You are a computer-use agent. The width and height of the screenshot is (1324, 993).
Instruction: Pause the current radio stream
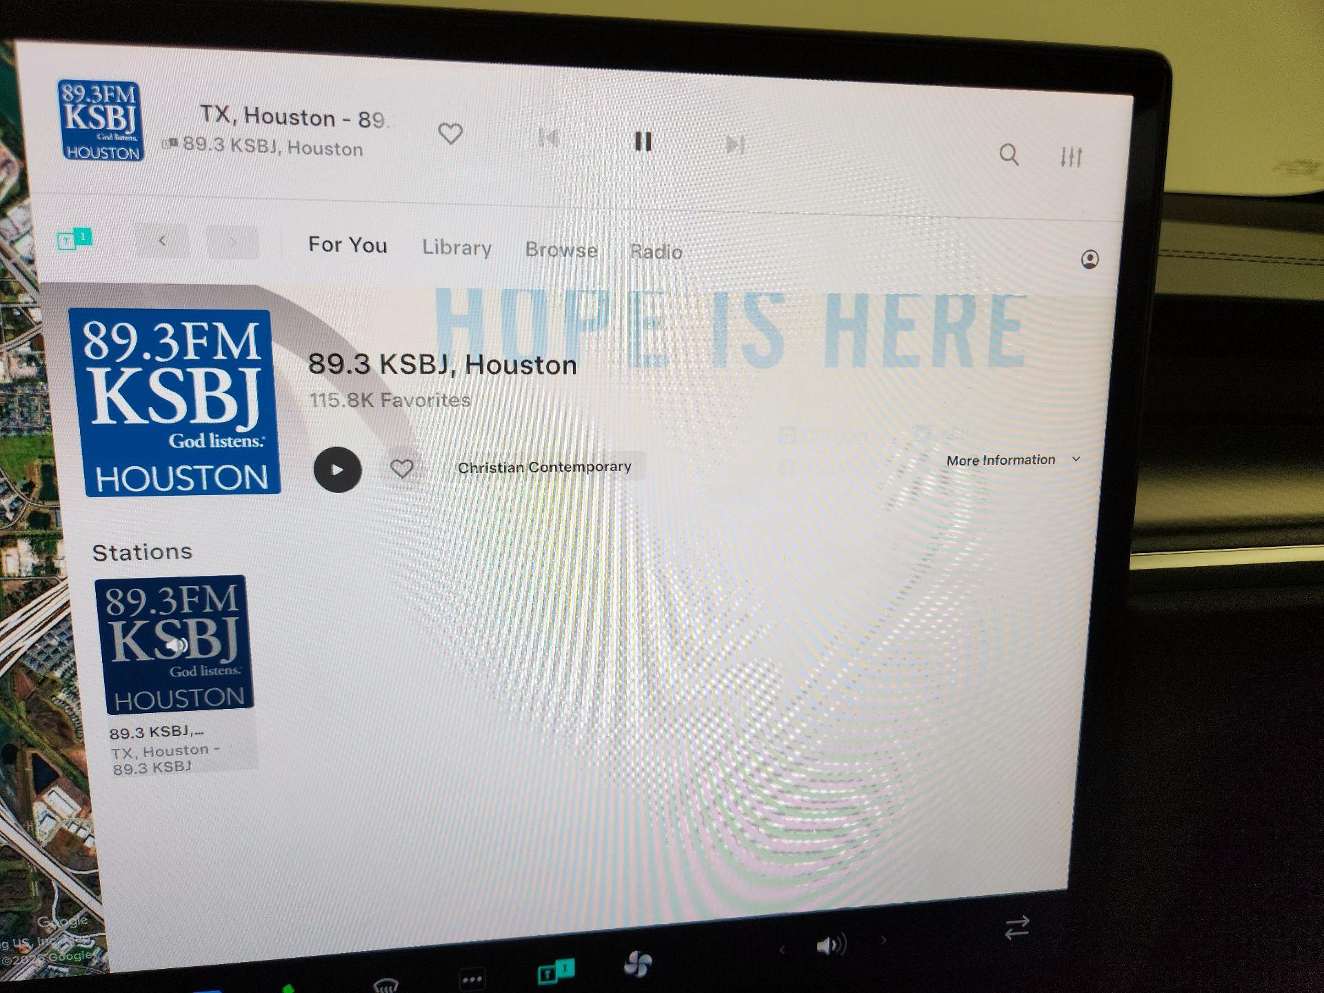coord(643,141)
